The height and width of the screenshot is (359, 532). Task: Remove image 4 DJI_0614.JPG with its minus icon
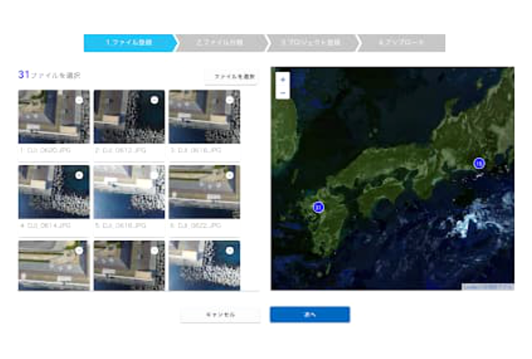[79, 175]
